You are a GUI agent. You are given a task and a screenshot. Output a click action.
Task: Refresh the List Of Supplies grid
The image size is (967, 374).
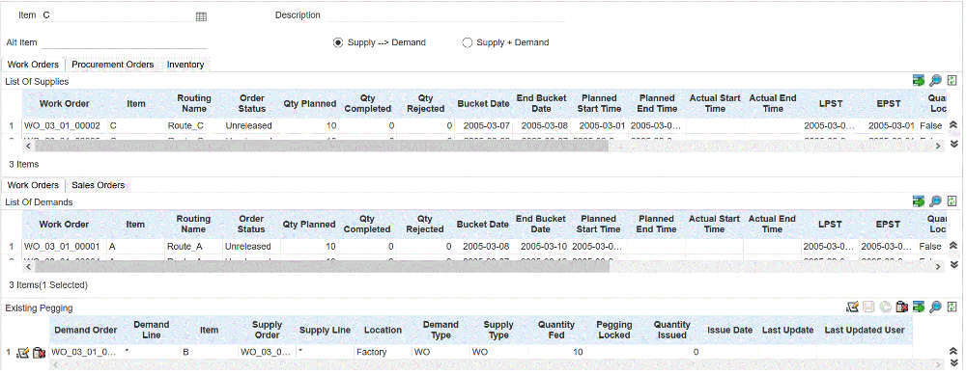(x=953, y=81)
